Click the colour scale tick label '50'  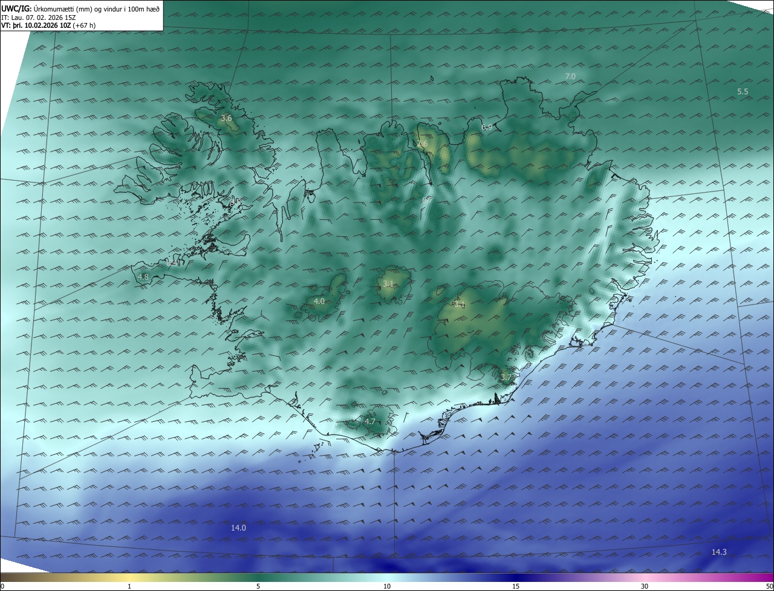tap(769, 586)
